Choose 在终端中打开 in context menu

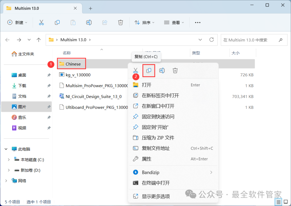click(173, 183)
